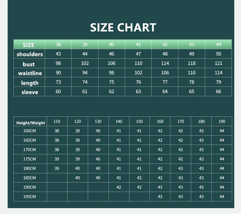Select the bust row label
The image size is (241, 214).
[x=29, y=64]
